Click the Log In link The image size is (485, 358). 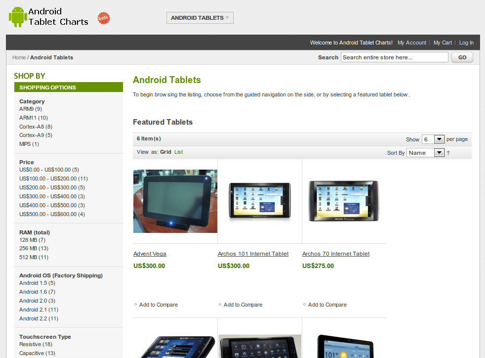(466, 43)
